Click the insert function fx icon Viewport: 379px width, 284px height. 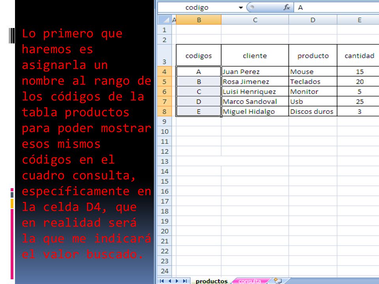(x=287, y=7)
